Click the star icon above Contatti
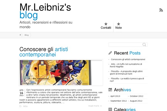 [106, 24]
